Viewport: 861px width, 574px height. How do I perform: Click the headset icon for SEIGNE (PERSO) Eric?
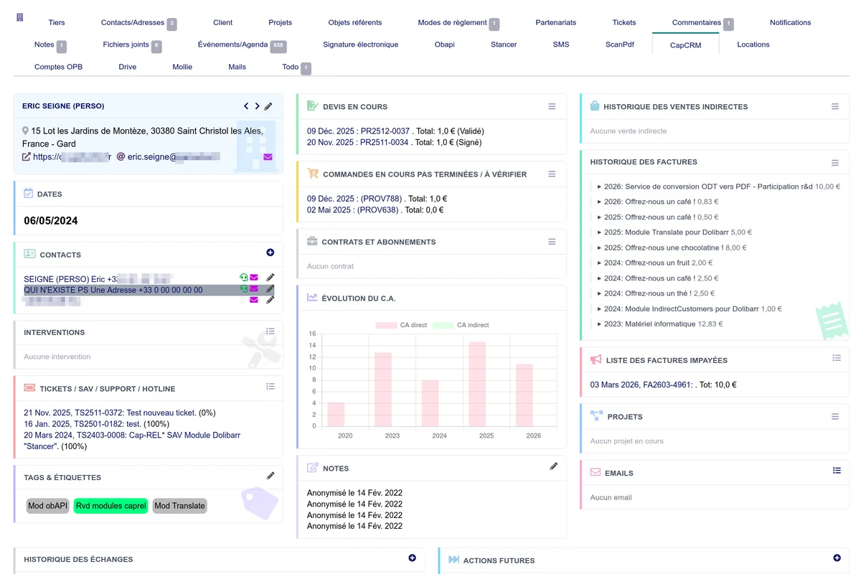244,278
